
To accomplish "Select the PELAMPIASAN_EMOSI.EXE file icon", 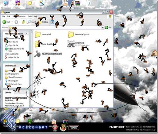I will tap(38, 54).
